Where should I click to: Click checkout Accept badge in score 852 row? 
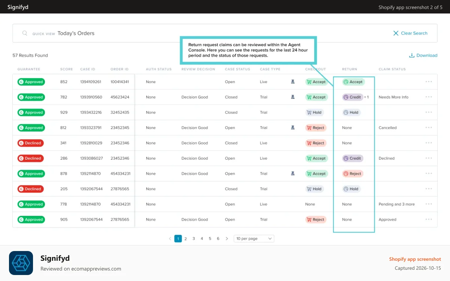click(x=316, y=82)
